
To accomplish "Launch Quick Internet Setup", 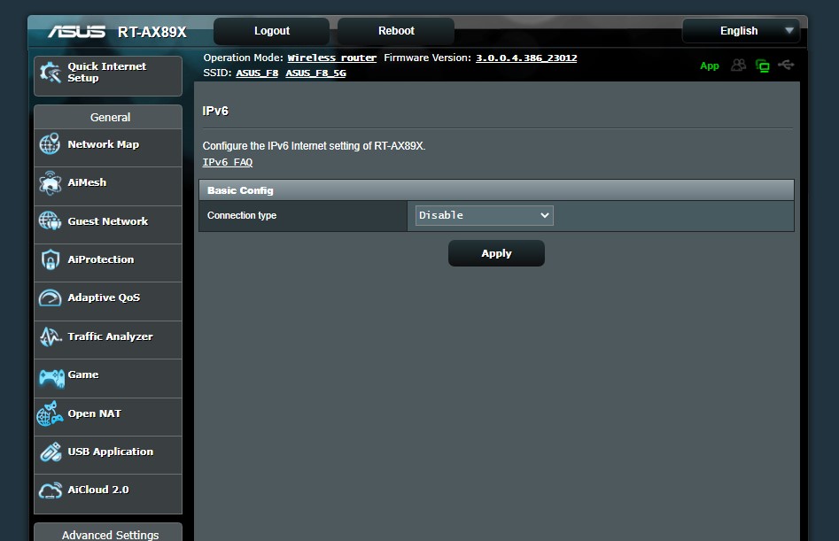I will [x=108, y=76].
